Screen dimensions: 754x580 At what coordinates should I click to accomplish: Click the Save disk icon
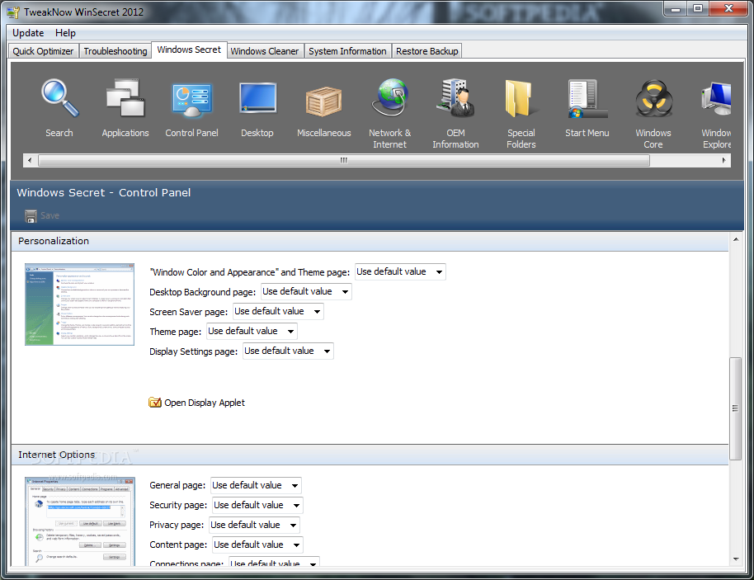pyautogui.click(x=31, y=216)
